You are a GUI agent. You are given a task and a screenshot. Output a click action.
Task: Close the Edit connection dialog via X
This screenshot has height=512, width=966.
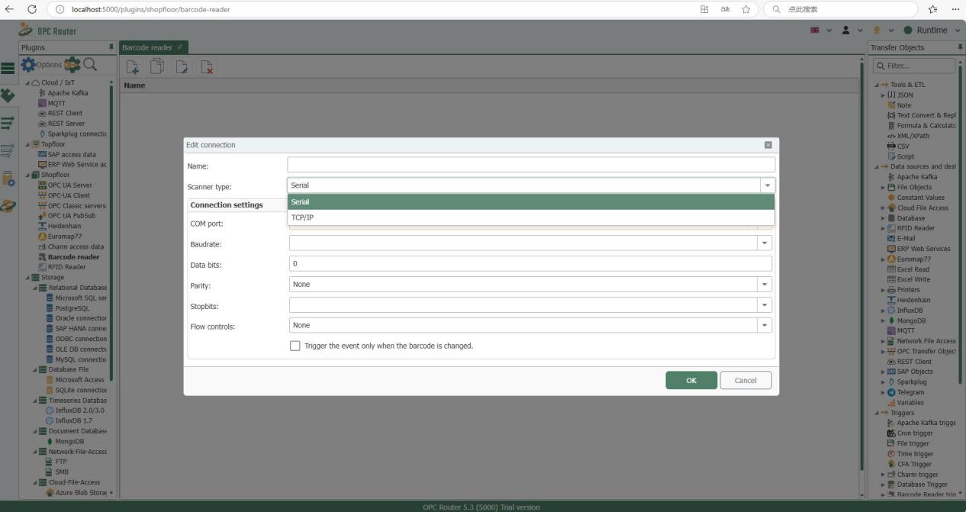pyautogui.click(x=768, y=145)
